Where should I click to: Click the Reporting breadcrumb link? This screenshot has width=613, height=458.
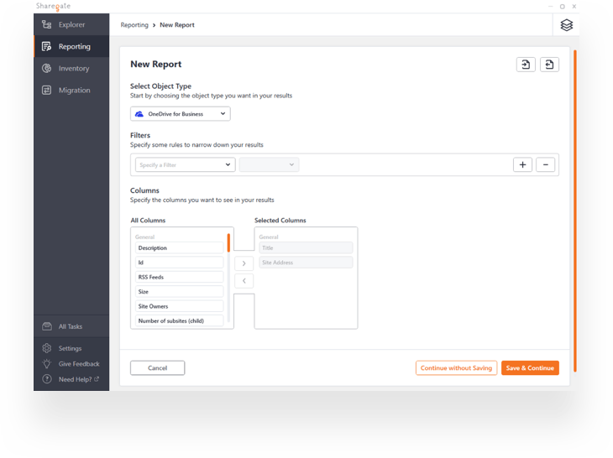[x=134, y=25]
